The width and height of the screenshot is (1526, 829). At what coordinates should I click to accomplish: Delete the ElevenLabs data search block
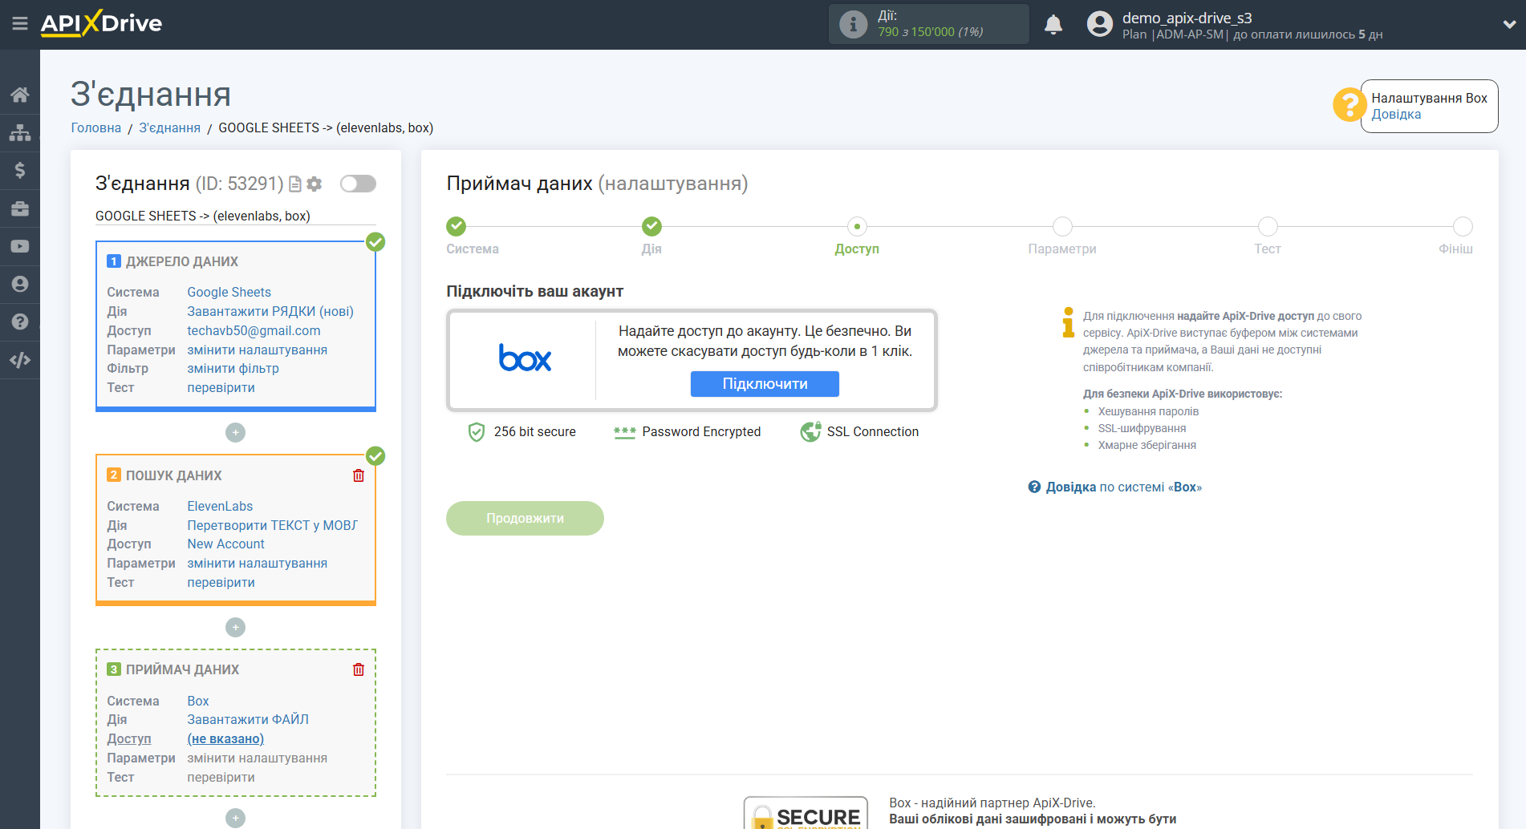point(359,475)
